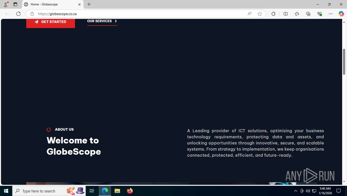Refresh the page with the reload icon

pos(18,14)
